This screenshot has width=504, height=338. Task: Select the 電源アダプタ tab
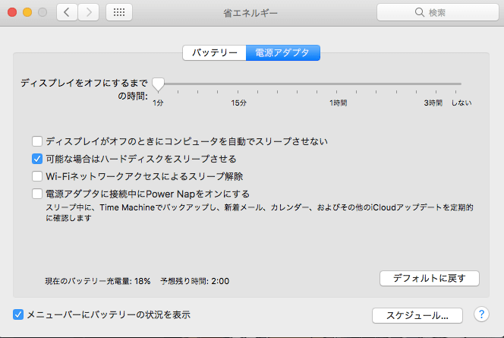tap(283, 52)
